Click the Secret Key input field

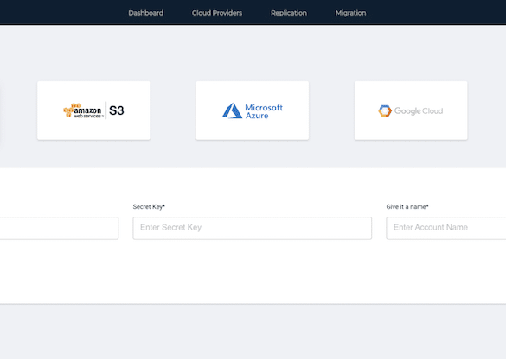click(x=252, y=228)
